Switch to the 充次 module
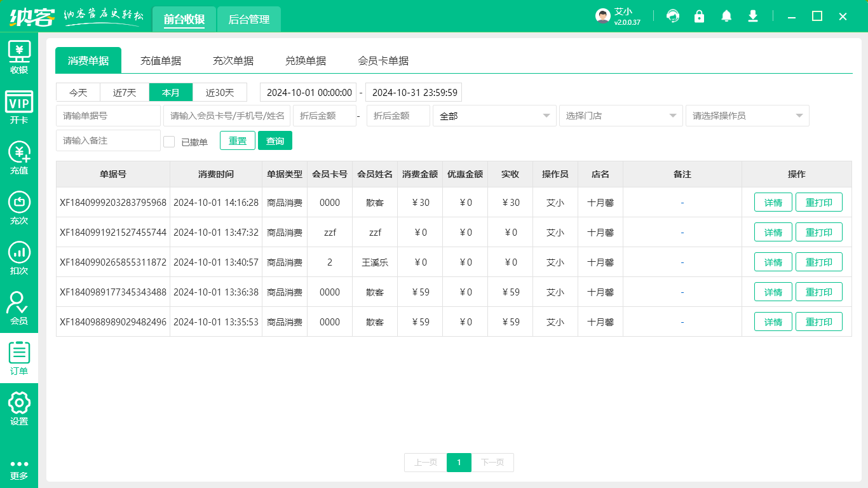Screen dimensions: 868x488 point(19,207)
